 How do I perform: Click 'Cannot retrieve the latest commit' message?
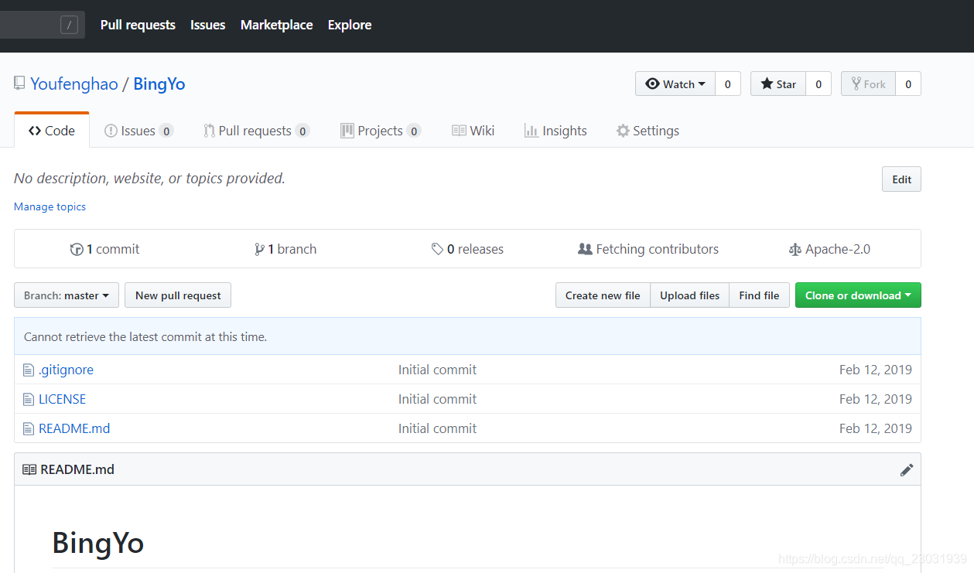145,337
